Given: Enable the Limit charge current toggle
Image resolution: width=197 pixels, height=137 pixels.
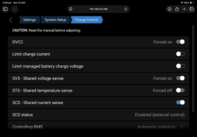Looking at the screenshot, I should 180,54.
